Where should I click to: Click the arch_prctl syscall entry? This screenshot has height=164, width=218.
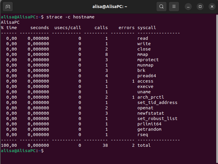(150, 97)
